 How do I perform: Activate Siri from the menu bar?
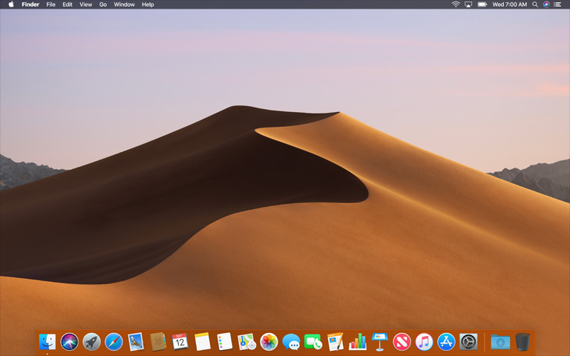coord(546,4)
